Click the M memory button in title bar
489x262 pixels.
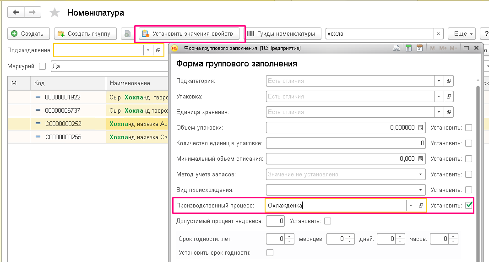click(432, 48)
